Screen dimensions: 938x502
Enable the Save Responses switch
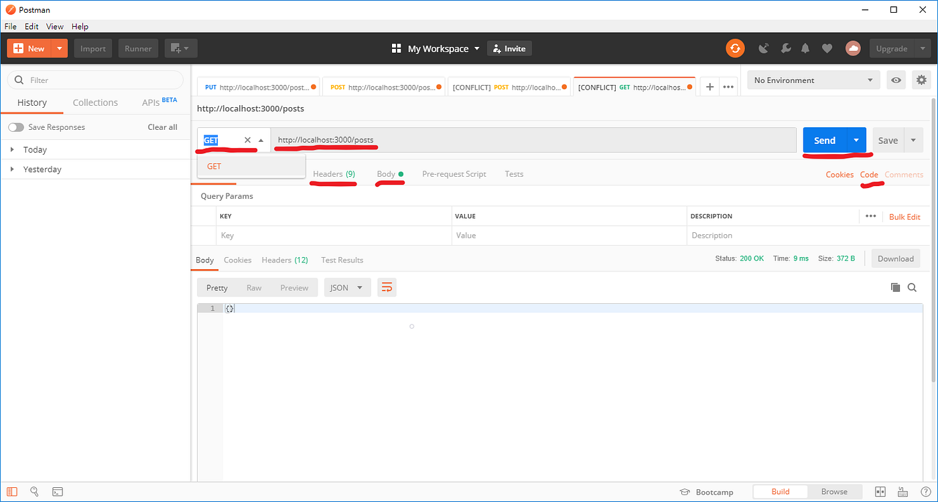point(15,127)
